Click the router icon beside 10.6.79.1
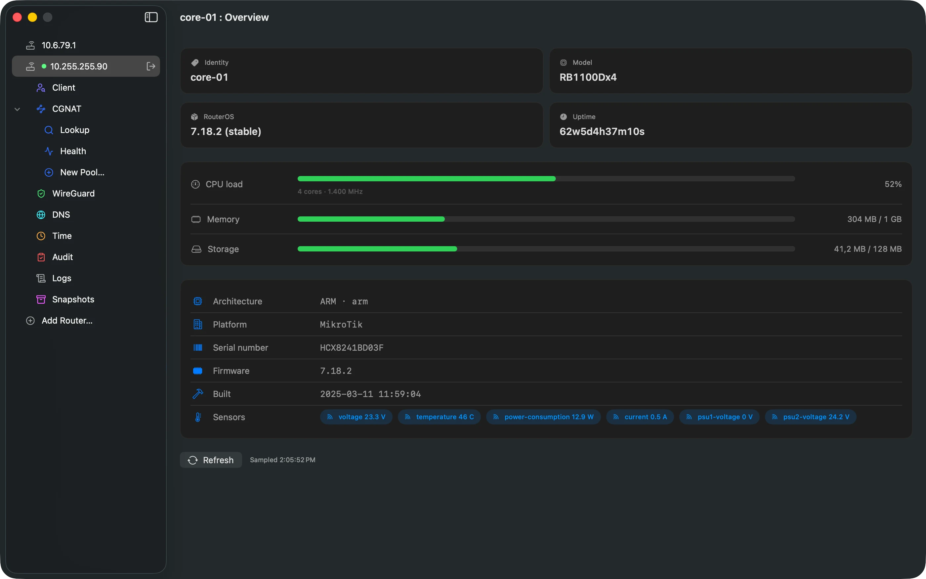 (30, 46)
